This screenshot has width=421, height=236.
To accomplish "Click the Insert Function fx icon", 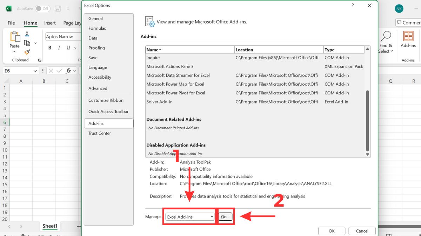I will (x=68, y=71).
